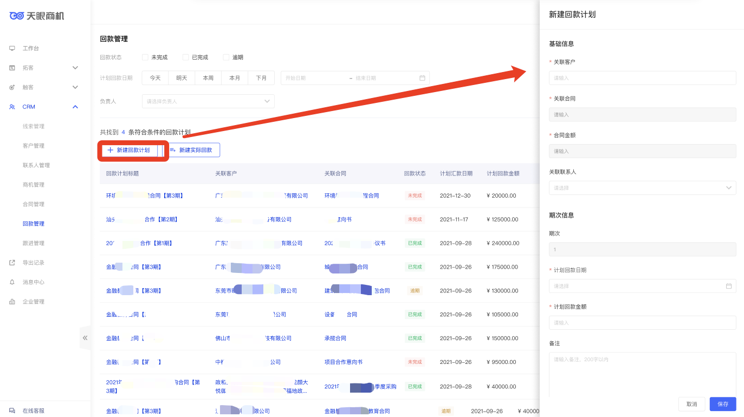Click the 明天 date filter

[x=182, y=78]
